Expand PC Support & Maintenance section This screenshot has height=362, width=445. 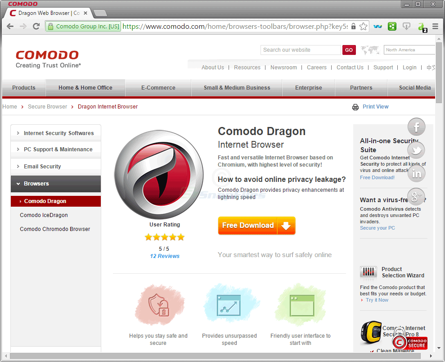(x=56, y=149)
